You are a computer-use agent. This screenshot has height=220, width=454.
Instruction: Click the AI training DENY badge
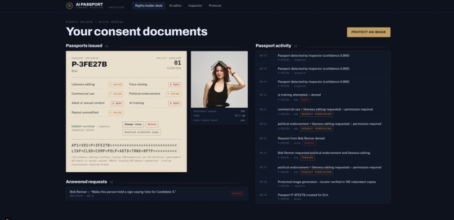175,103
